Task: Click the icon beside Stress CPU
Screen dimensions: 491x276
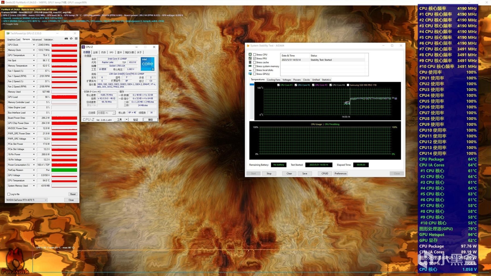Action: tap(250, 54)
